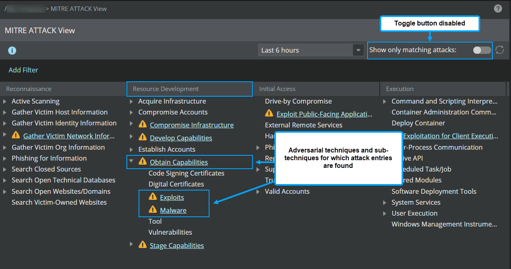Image resolution: width=511 pixels, height=269 pixels.
Task: Expand Command and Scripting Interpreter
Action: [x=385, y=102]
